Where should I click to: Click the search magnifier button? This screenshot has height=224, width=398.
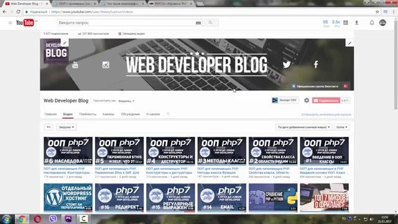tap(210, 22)
